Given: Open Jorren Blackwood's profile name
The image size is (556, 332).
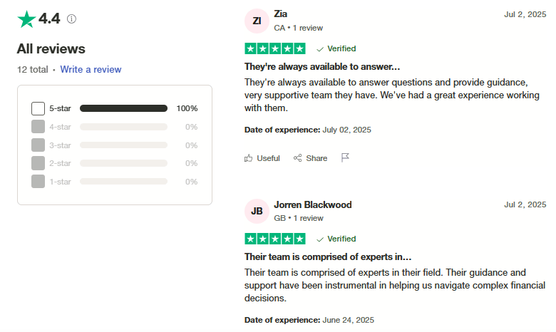Looking at the screenshot, I should click(312, 204).
